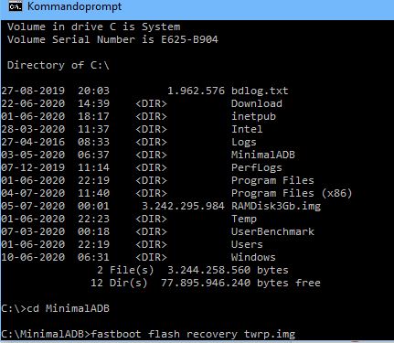Screen dimensions: 394x343
Task: Click the inetpub directory name
Action: click(x=253, y=116)
